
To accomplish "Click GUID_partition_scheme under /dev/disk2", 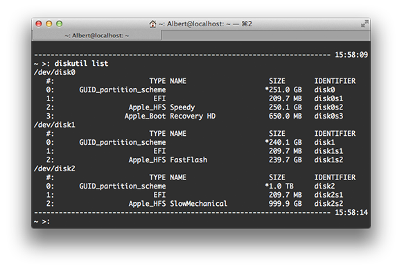I will 123,186.
